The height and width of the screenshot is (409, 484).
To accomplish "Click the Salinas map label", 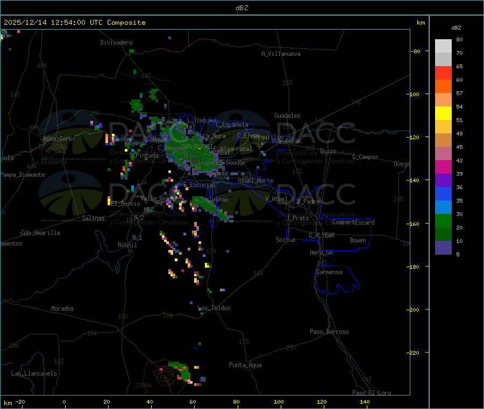I will pyautogui.click(x=93, y=218).
